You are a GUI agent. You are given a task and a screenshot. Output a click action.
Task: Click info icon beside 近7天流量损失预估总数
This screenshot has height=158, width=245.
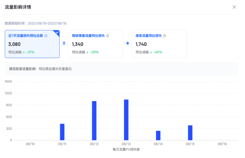[46, 36]
